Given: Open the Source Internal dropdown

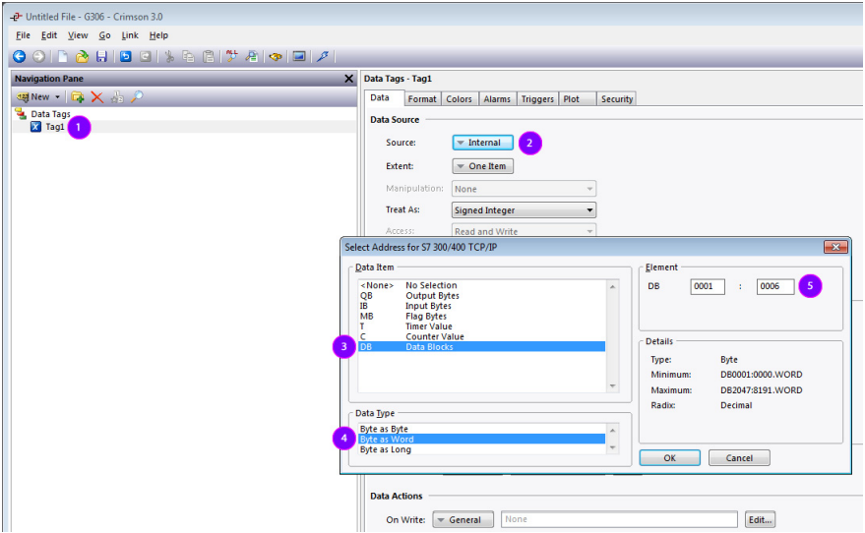Looking at the screenshot, I should point(483,143).
